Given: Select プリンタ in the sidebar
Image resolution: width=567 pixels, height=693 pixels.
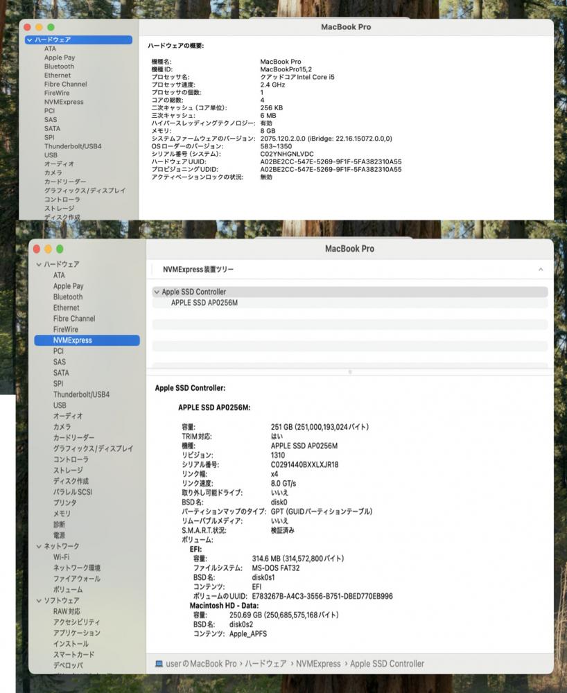Looking at the screenshot, I should [x=64, y=502].
